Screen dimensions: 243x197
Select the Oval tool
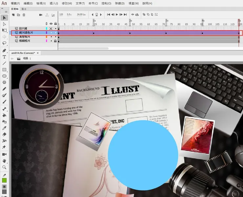pos(4,76)
